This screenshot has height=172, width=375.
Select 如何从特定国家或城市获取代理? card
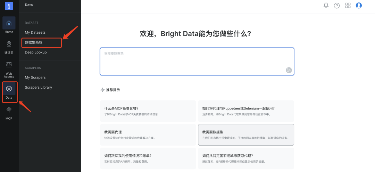click(x=246, y=158)
